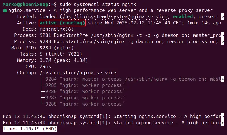Click the Tasks value 5 (limit: 7021)
The image size is (227, 135).
61,54
